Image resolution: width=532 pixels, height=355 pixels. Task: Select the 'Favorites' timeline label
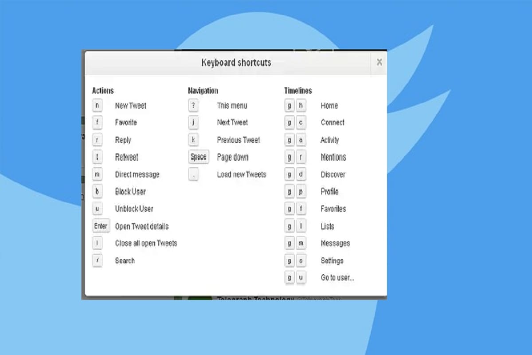pyautogui.click(x=333, y=209)
